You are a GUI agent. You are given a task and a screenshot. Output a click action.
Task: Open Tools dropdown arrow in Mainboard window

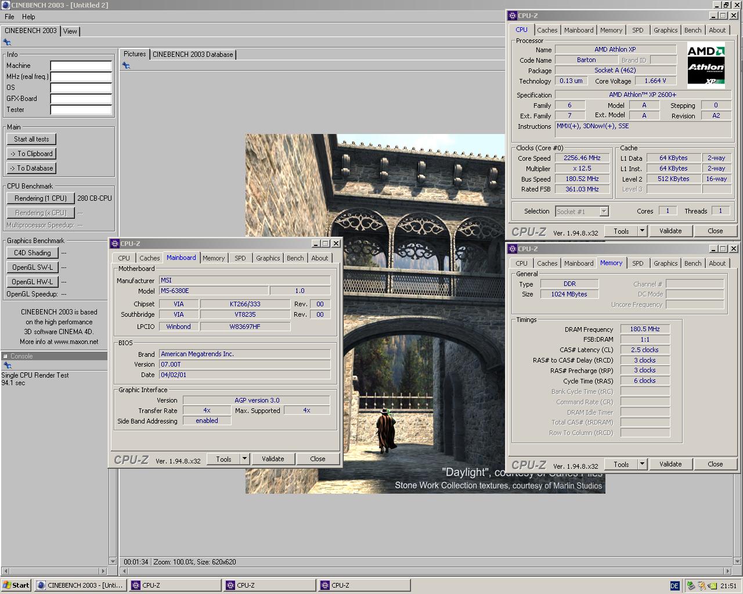[x=244, y=459]
